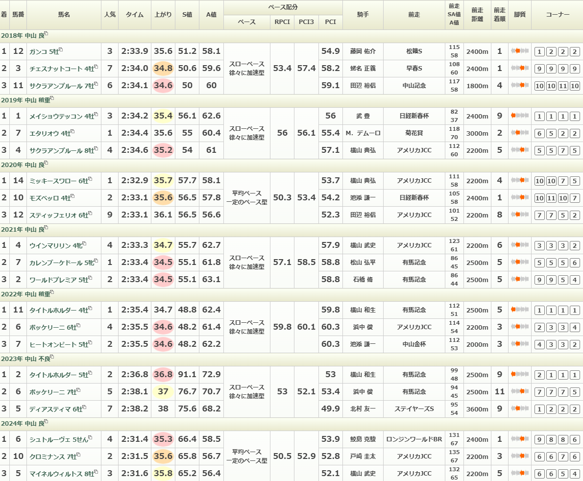Viewport: 583px width, 481px height.
Task: Click the orange highlighted 34.8 cell
Action: pyautogui.click(x=163, y=69)
